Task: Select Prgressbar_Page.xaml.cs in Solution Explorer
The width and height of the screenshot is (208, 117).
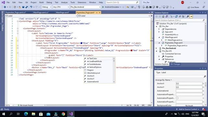Action: 177,45
